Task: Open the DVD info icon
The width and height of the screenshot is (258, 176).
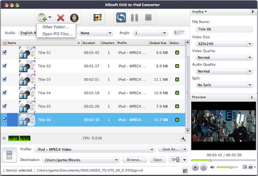Action: click(x=74, y=18)
